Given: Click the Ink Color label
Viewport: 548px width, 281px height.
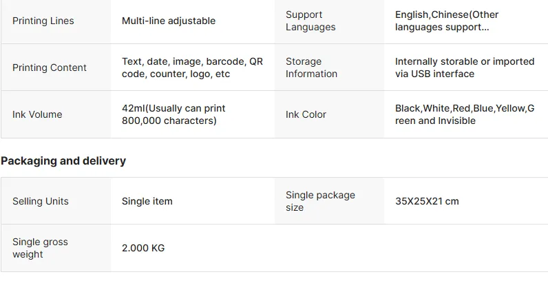Looking at the screenshot, I should pos(306,114).
